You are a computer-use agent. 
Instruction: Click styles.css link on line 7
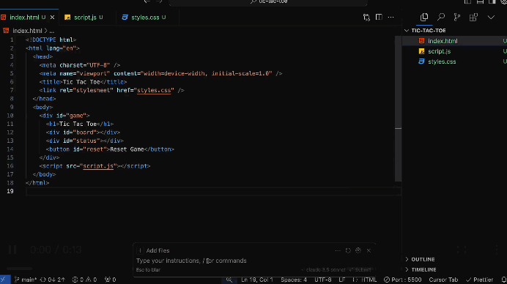tap(154, 91)
